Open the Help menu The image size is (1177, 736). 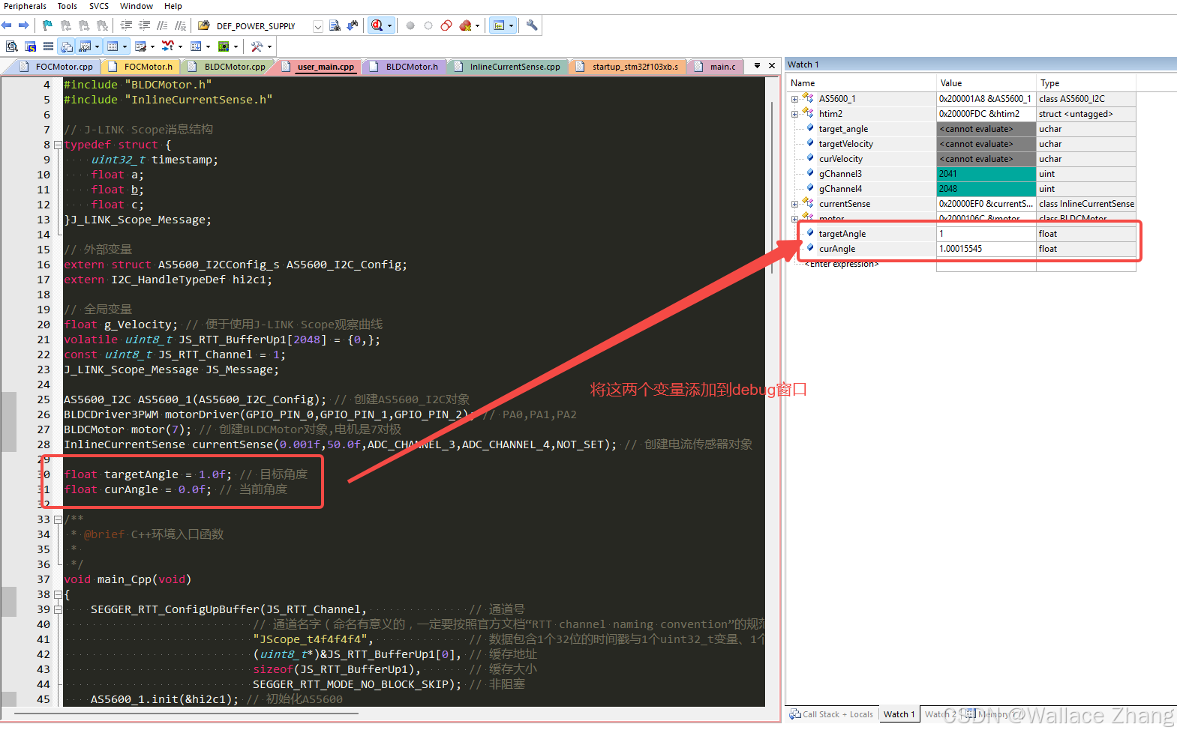173,6
